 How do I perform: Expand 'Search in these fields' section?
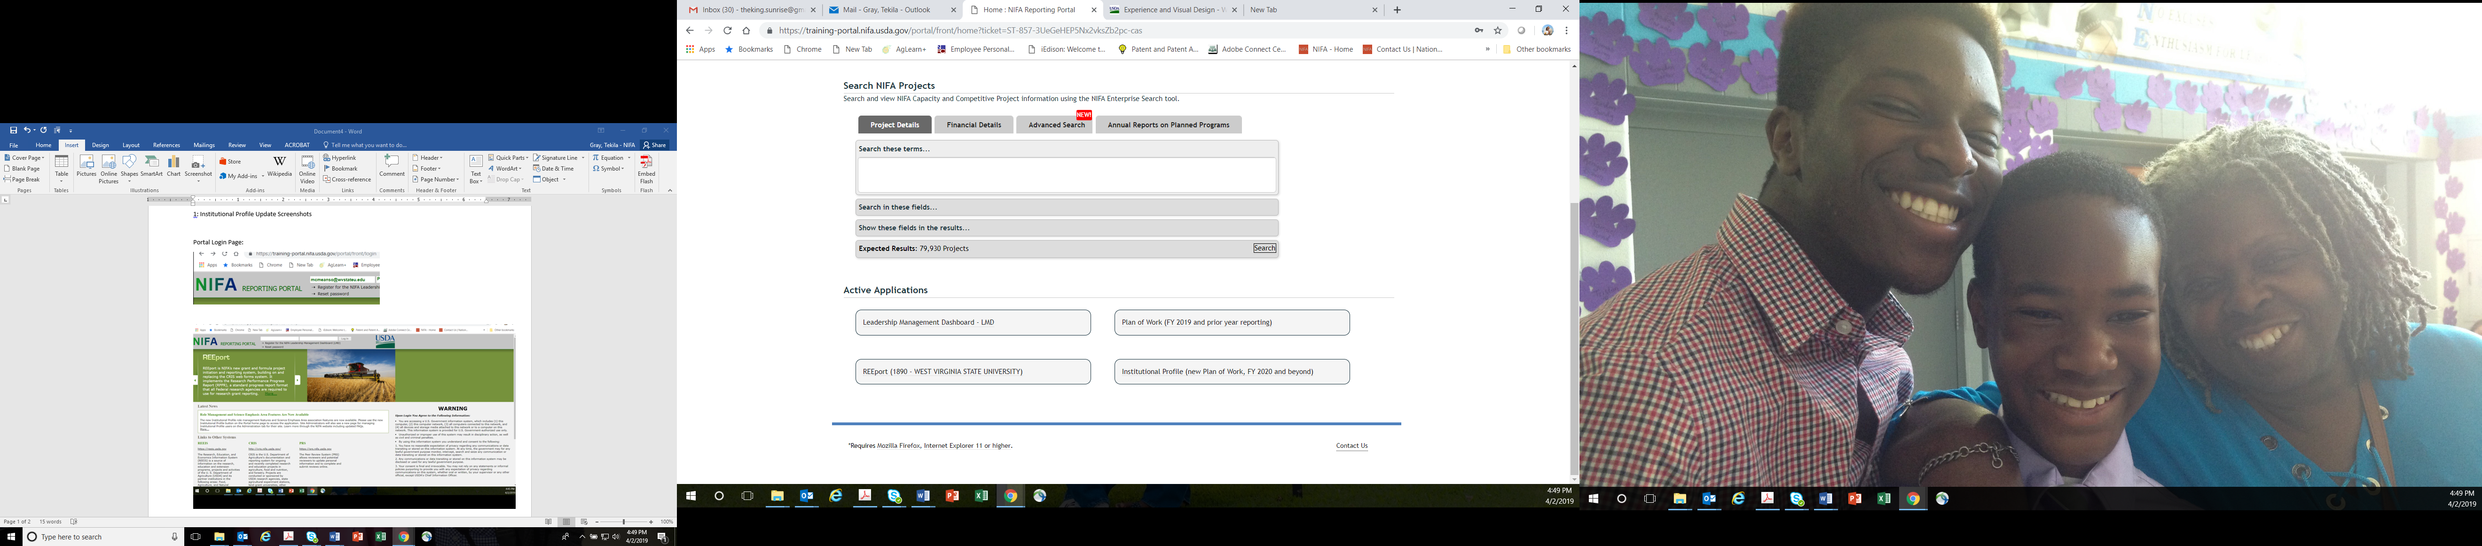(1066, 207)
